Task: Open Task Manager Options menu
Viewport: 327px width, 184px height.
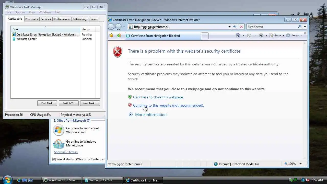Action: [20, 12]
